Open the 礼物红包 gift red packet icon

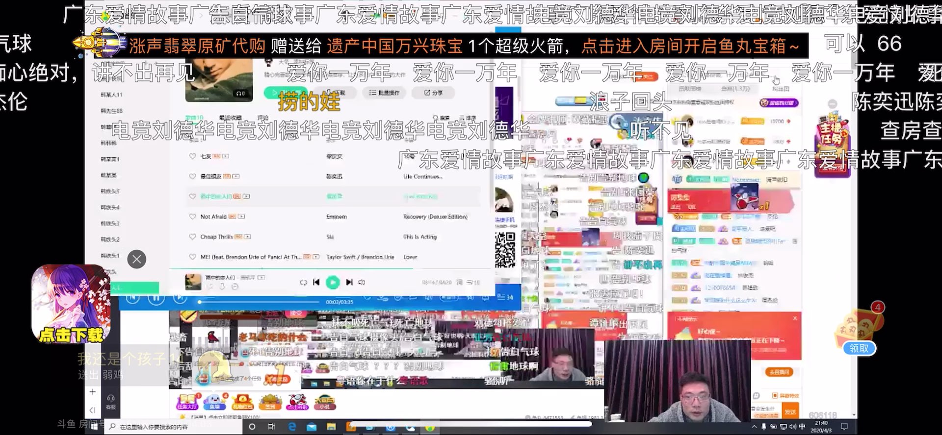242,402
